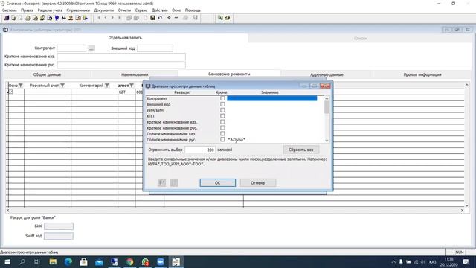Open Документы menu

pos(104,10)
